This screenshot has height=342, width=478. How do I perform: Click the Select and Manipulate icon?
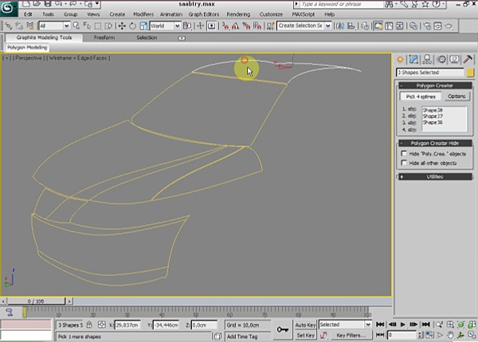pyautogui.click(x=200, y=26)
